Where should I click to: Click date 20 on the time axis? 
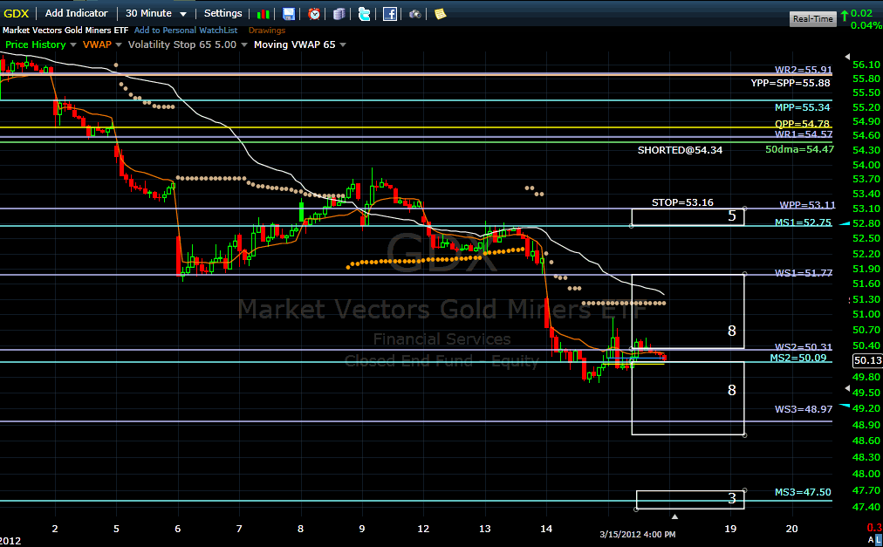click(791, 529)
